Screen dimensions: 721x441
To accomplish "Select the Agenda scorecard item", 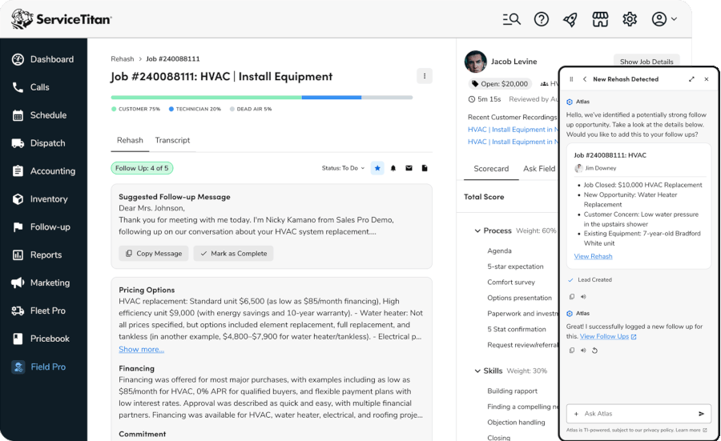I will point(499,251).
